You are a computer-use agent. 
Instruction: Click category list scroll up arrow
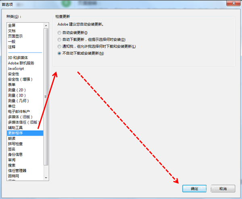pyautogui.click(x=46, y=25)
